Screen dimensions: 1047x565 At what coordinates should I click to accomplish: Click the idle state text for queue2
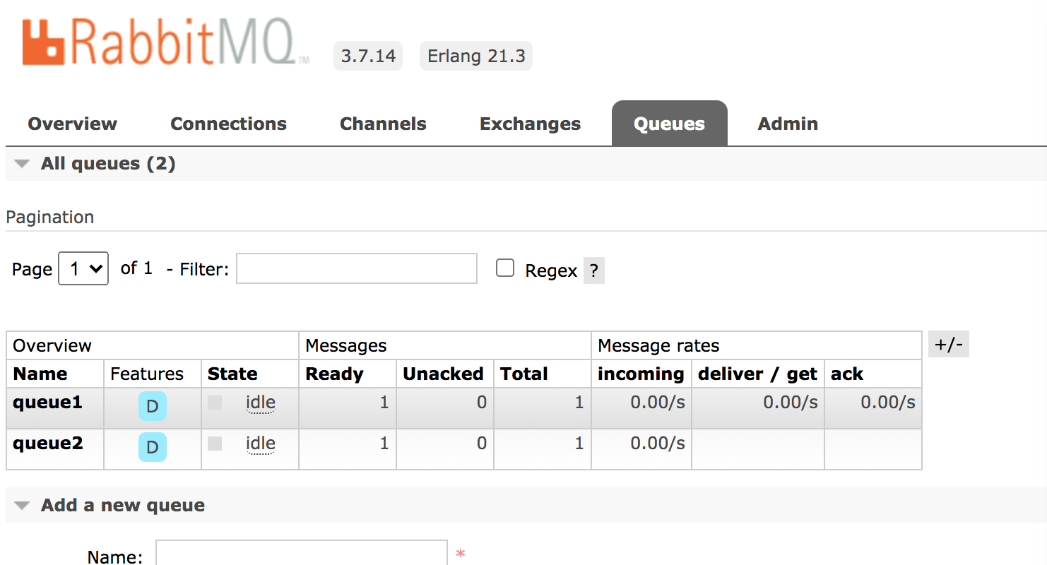pyautogui.click(x=261, y=444)
